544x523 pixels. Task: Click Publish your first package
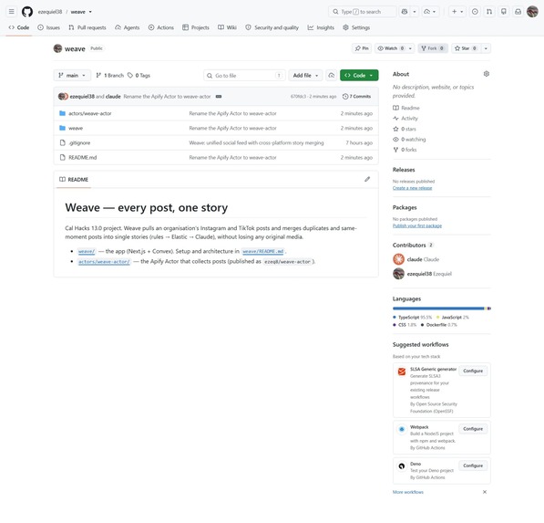(x=417, y=225)
